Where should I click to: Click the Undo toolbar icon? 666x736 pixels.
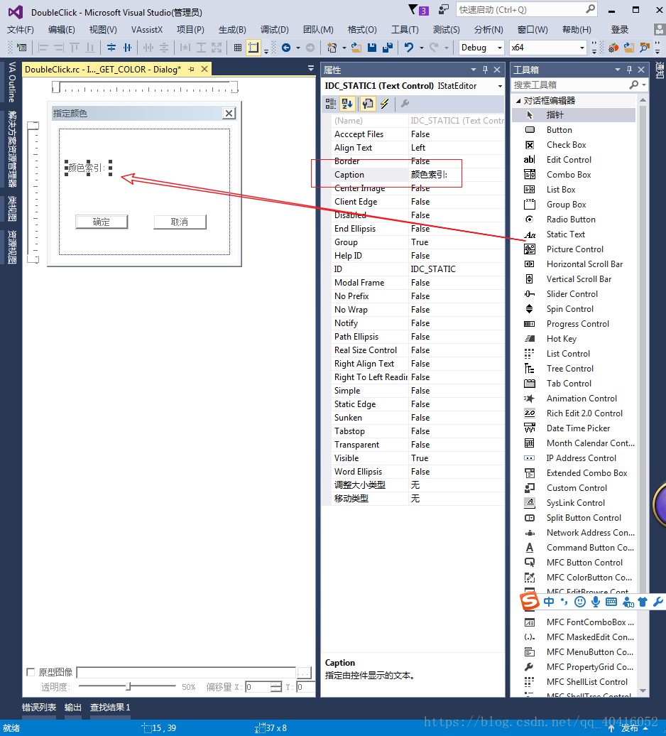point(409,48)
